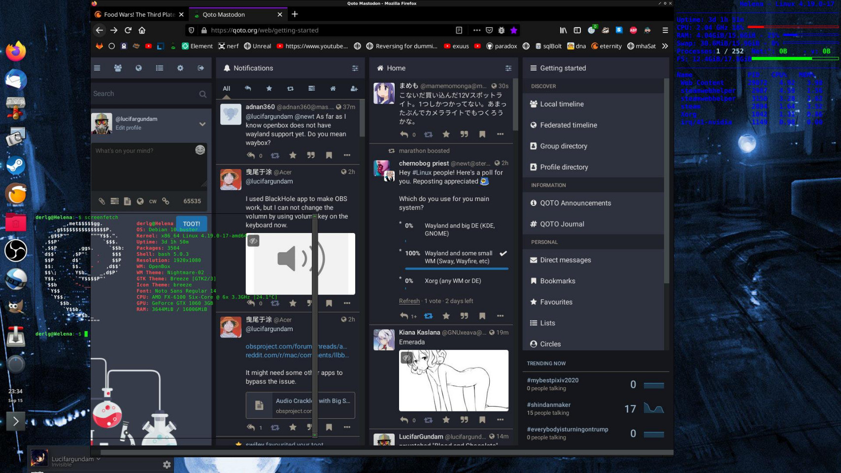The width and height of the screenshot is (841, 473).
Task: Open the emoji picker in compose box
Action: (x=200, y=150)
